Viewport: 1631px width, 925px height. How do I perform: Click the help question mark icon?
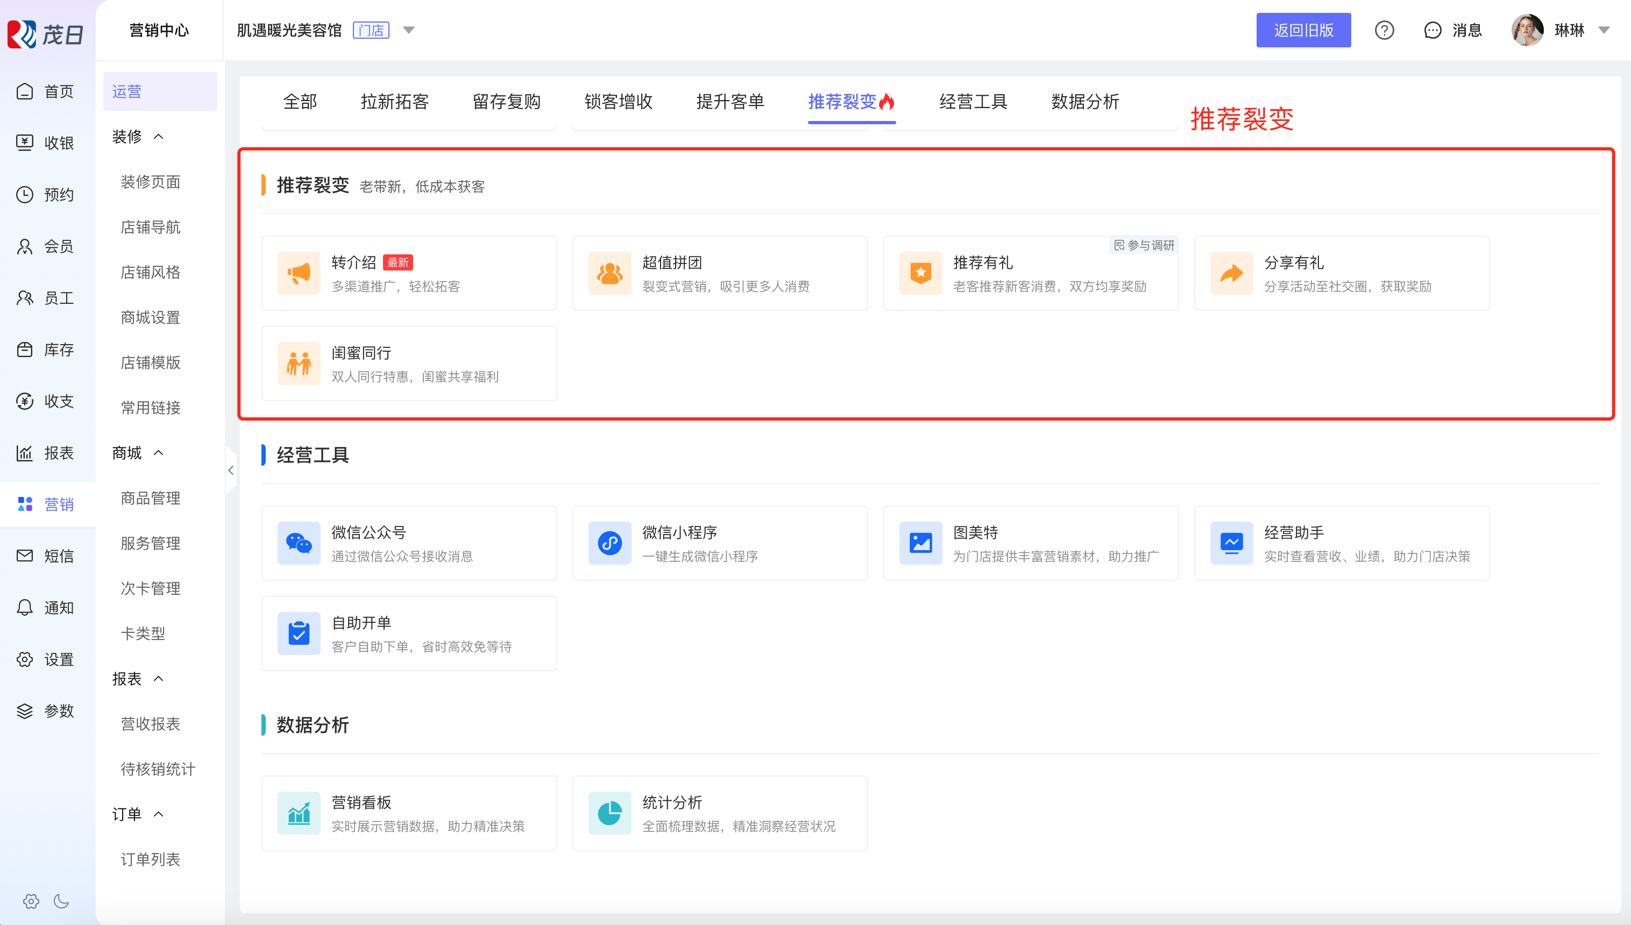[1384, 31]
